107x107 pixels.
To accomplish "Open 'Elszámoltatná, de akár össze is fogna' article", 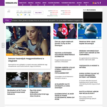I will (65, 97).
